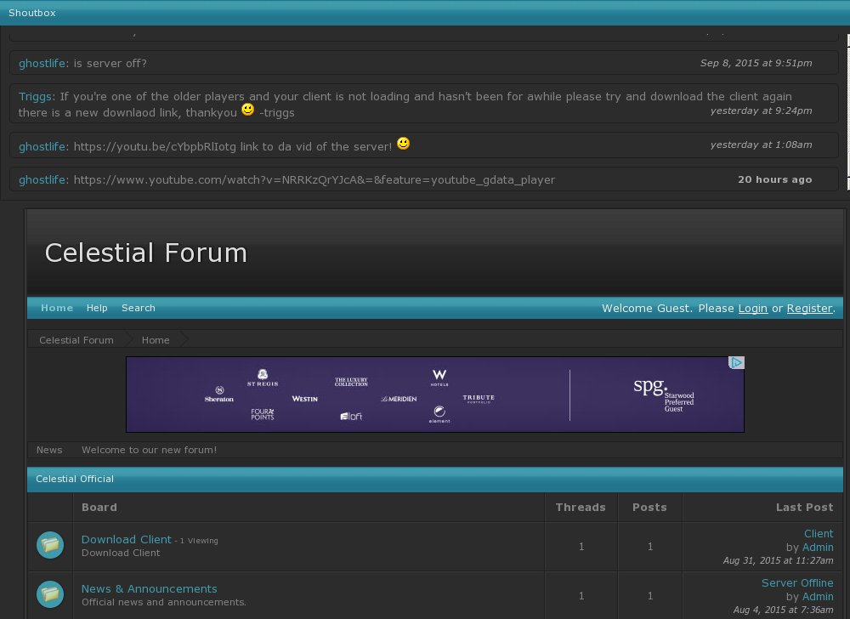Open the Help menu item
This screenshot has width=850, height=619.
pos(97,308)
